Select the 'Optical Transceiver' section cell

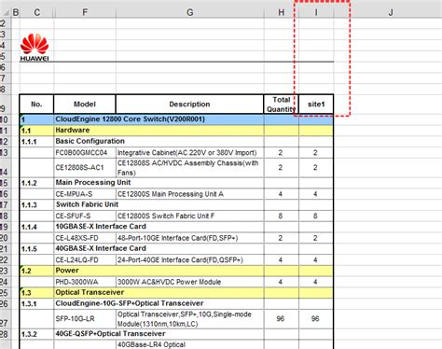point(159,293)
